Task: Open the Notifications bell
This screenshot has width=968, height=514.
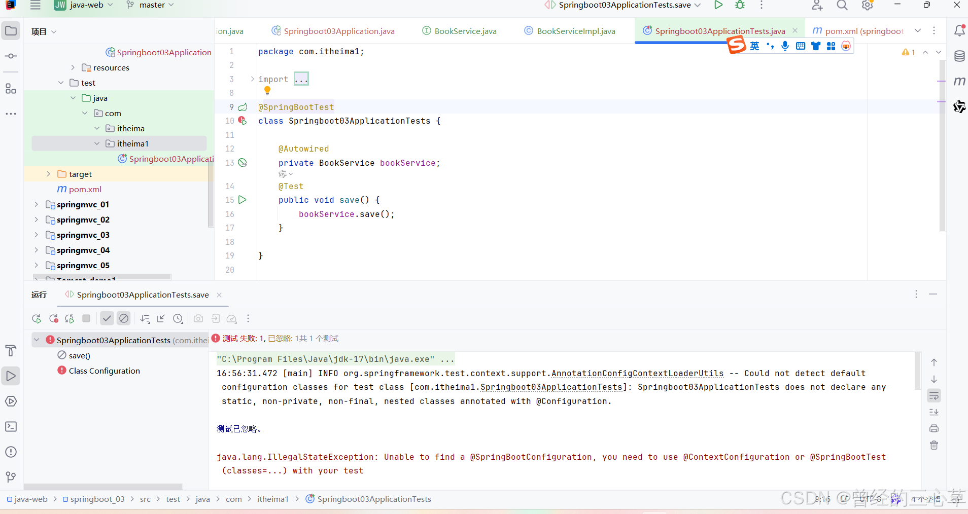Action: (x=959, y=31)
